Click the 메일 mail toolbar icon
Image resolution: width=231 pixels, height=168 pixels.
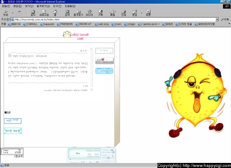click(x=112, y=13)
